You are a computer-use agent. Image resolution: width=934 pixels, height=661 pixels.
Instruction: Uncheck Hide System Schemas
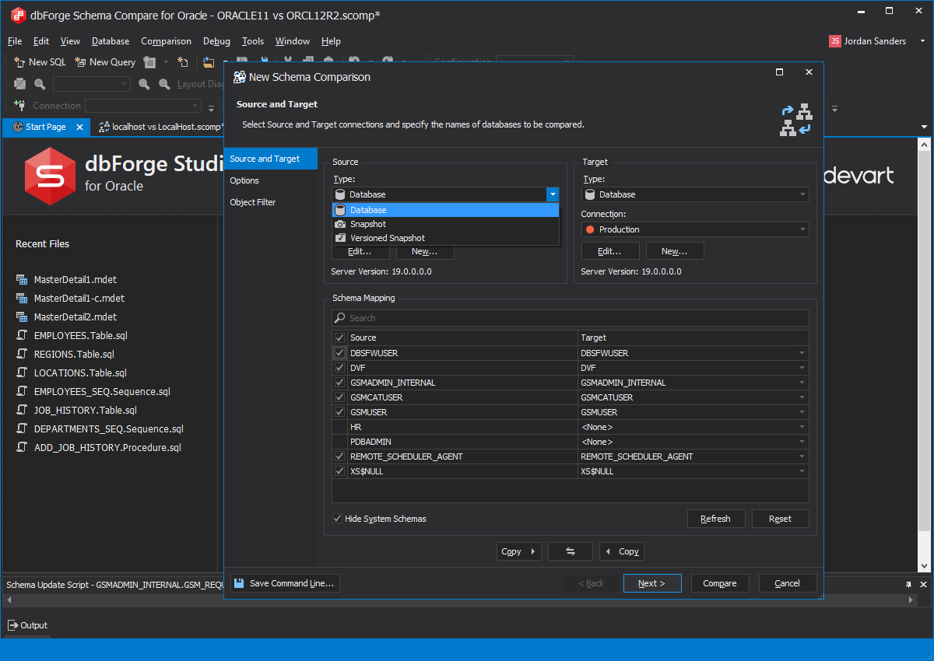pyautogui.click(x=338, y=519)
